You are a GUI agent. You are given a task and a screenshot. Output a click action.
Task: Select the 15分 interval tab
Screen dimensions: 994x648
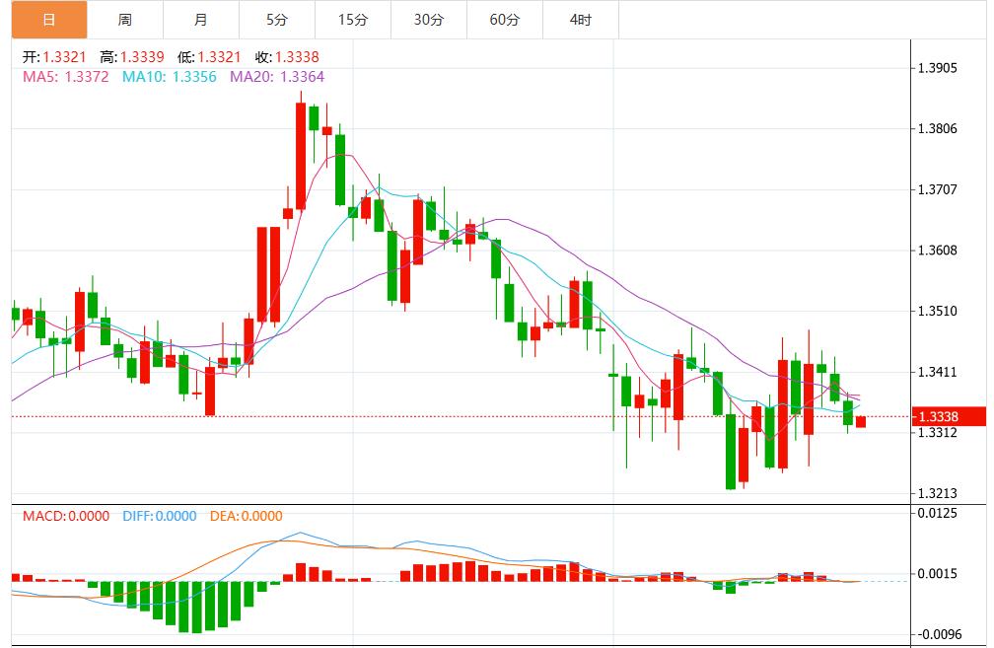[x=353, y=20]
